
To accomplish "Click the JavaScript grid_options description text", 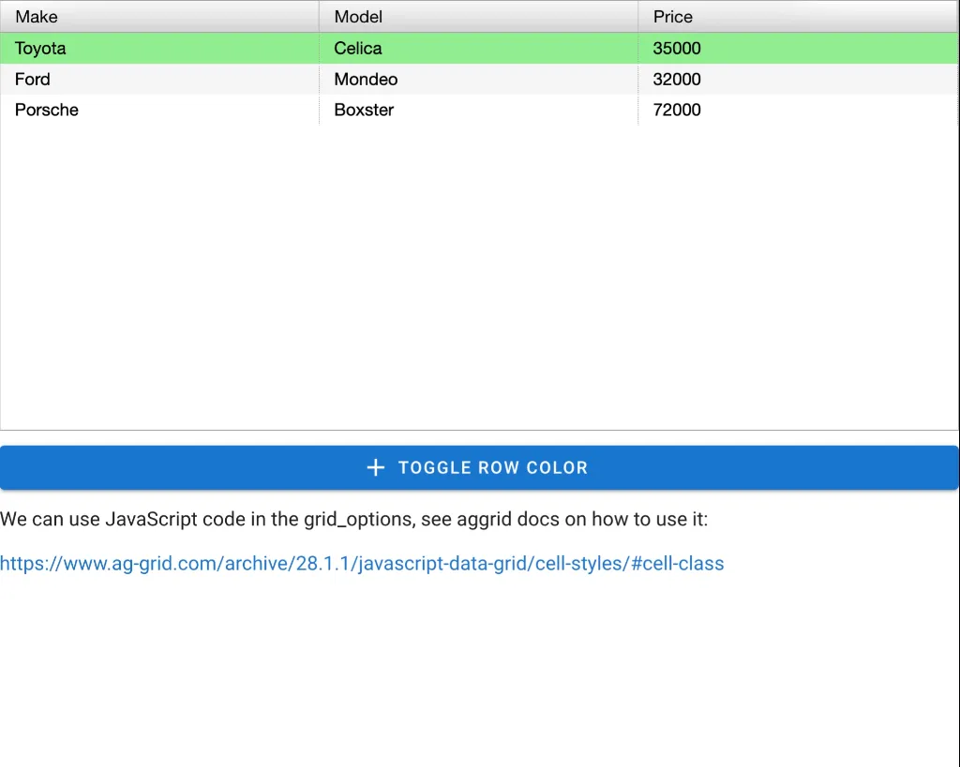I will coord(354,519).
